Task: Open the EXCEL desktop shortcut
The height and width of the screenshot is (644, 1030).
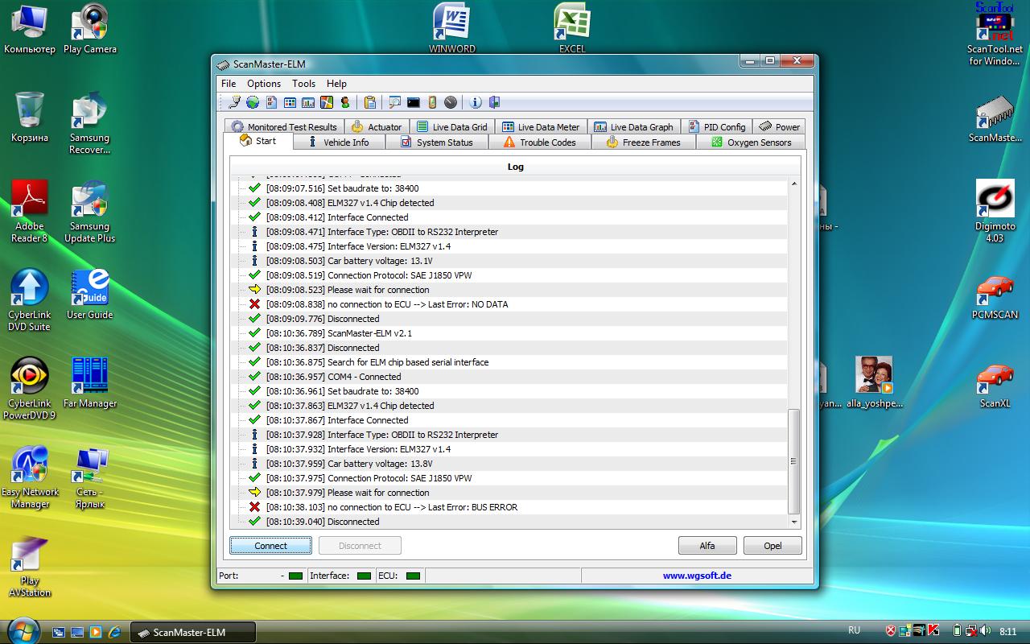Action: 572,28
